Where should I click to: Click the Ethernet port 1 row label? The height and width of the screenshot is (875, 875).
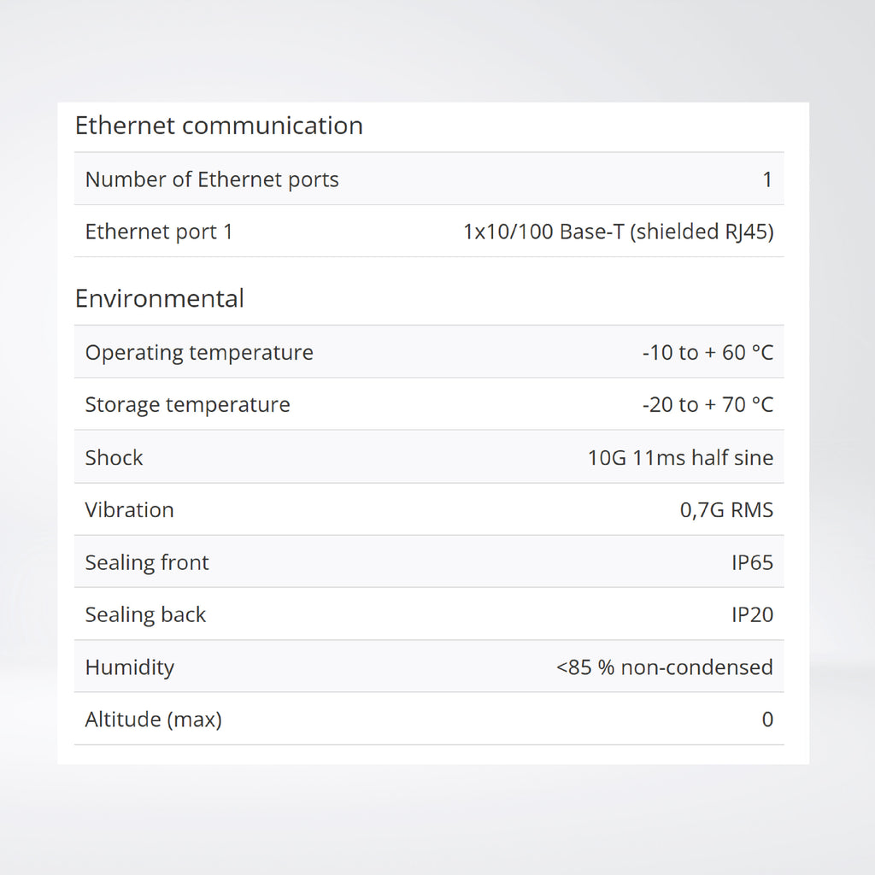click(159, 232)
